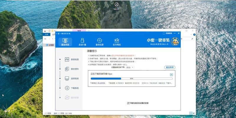Select the 系统检测 step icon
This screenshot has width=236, height=118.
[x=67, y=60]
